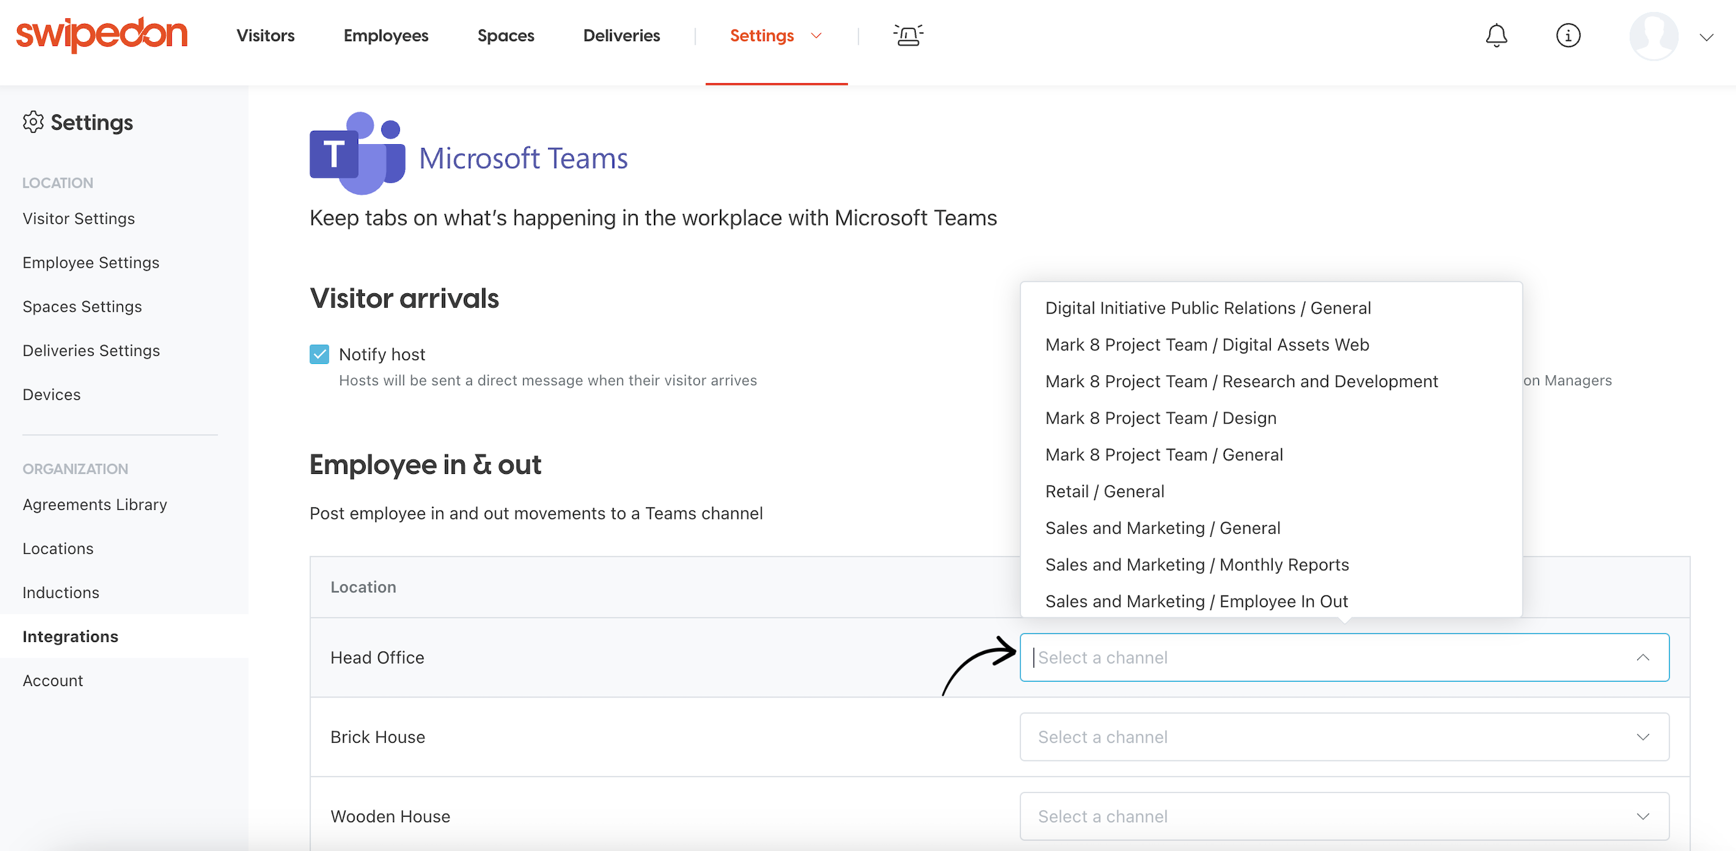Choose Mark 8 Project Team / Research and Development

pos(1241,381)
